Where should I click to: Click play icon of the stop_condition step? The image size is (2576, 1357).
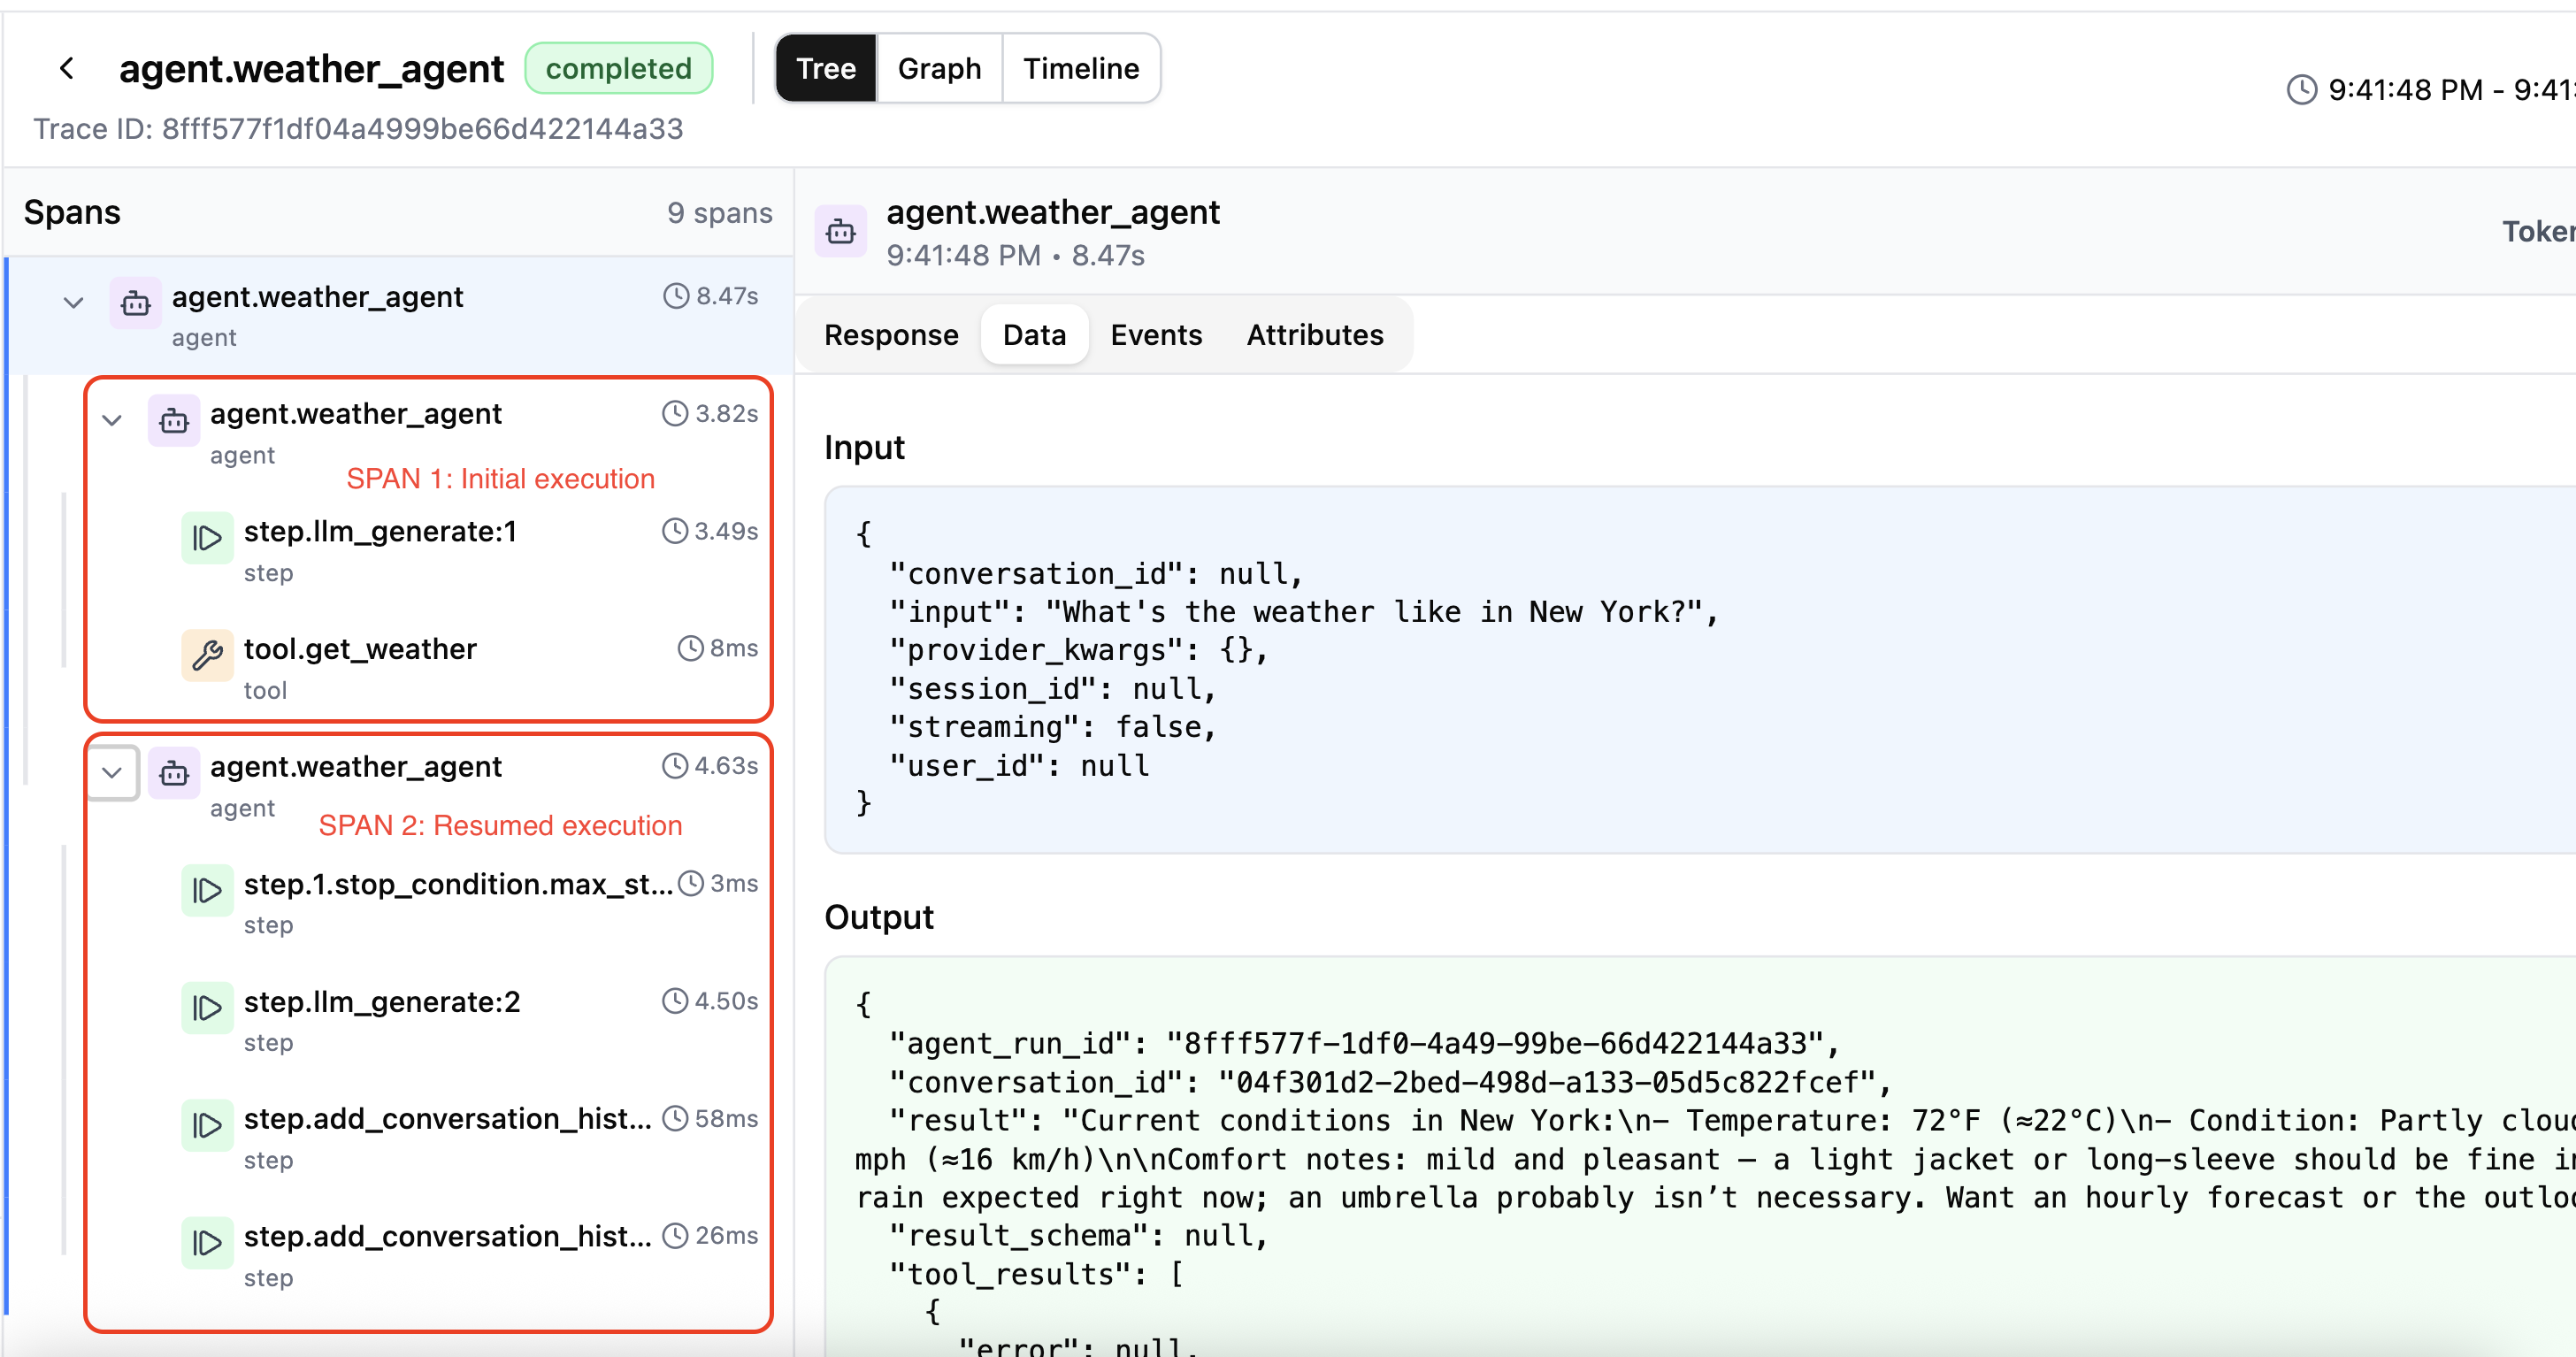[x=207, y=890]
